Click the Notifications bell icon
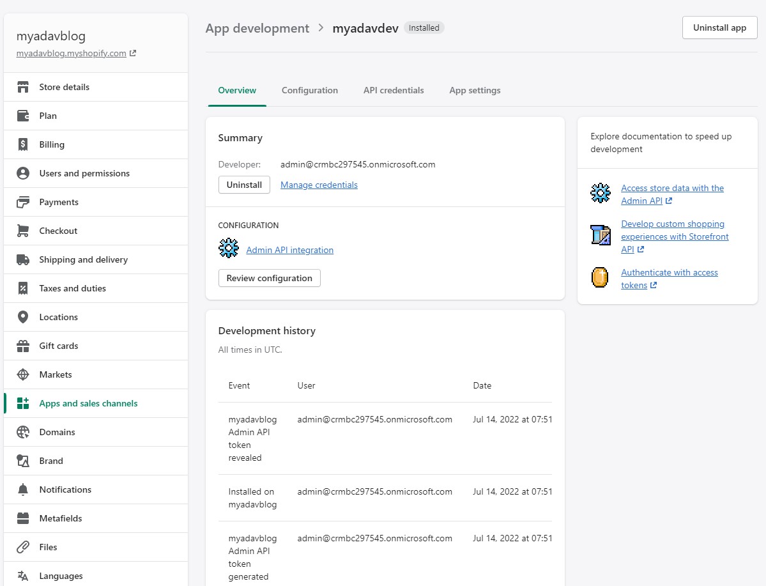Image resolution: width=766 pixels, height=586 pixels. (23, 490)
